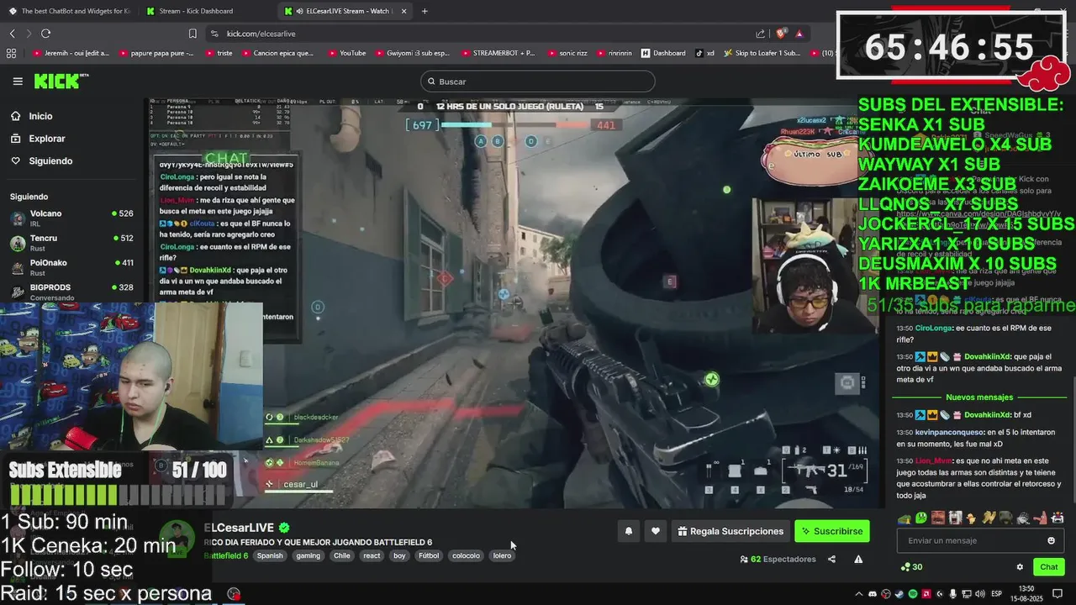Open the Windows notification center icon
1076x605 pixels.
[1058, 594]
